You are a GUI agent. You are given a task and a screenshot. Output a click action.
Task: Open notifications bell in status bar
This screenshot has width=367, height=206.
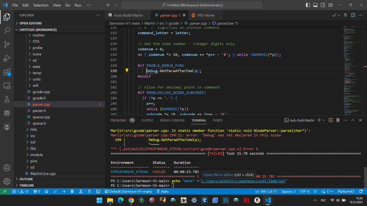click(361, 192)
